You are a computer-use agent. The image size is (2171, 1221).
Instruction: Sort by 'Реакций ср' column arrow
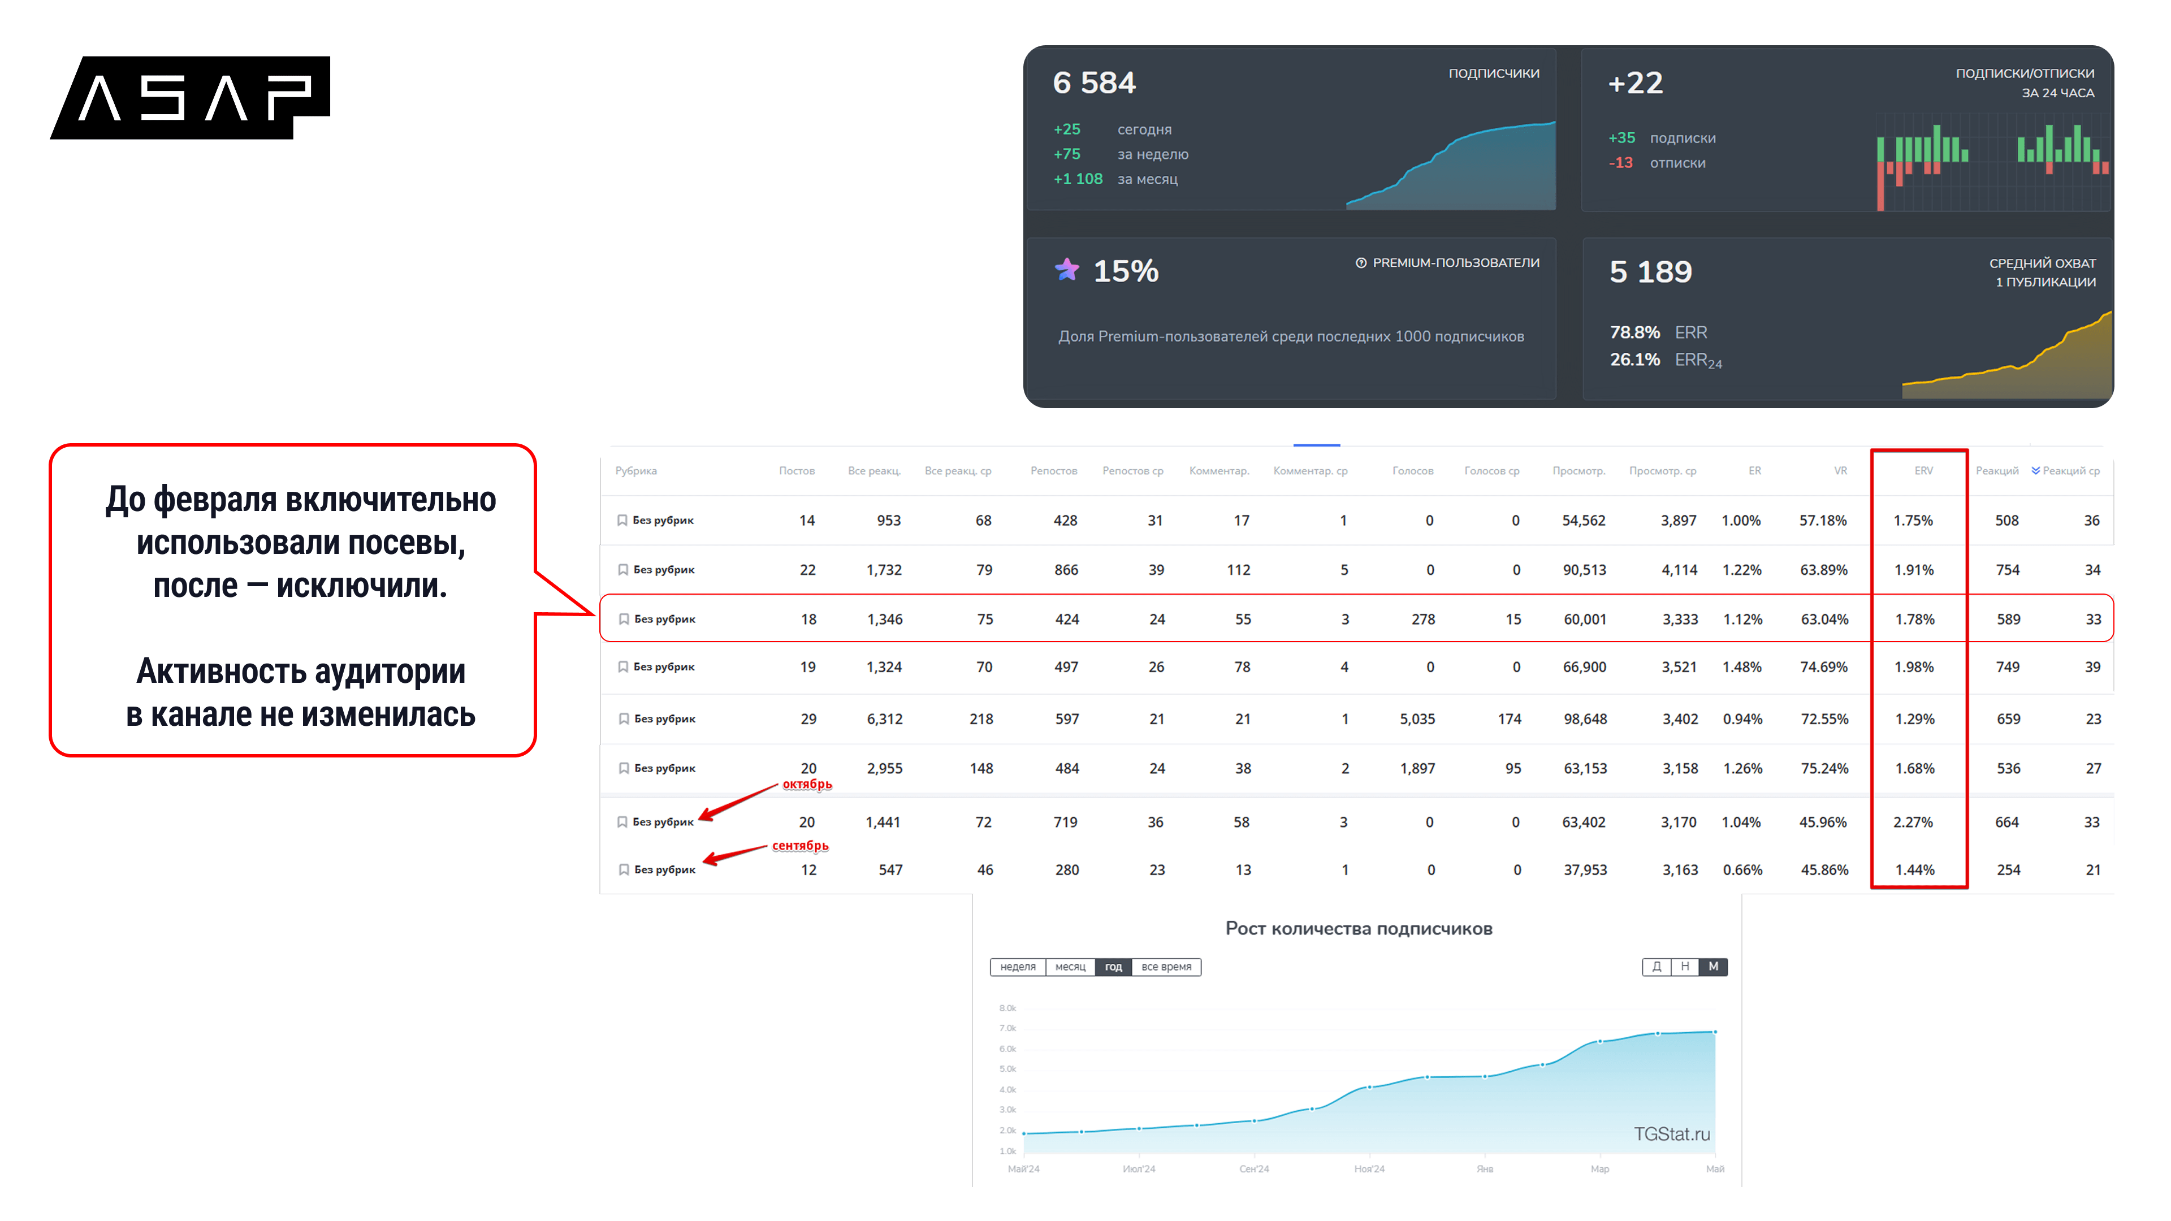2035,470
